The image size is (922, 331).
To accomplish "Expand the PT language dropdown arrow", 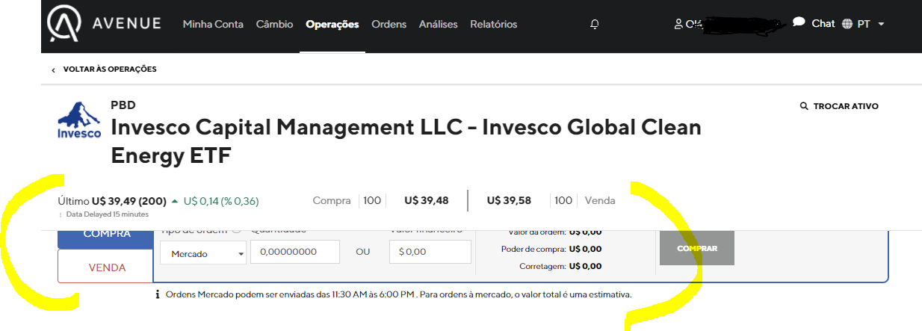I will (x=881, y=24).
